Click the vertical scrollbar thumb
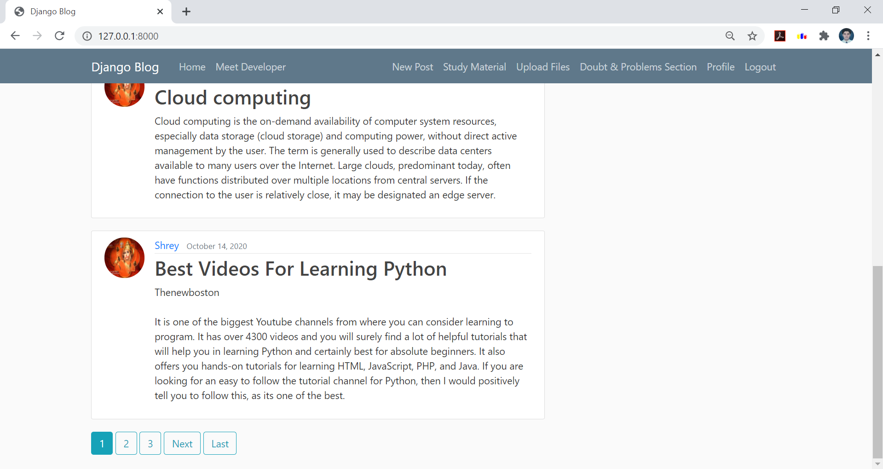Viewport: 883px width, 469px height. [x=877, y=362]
